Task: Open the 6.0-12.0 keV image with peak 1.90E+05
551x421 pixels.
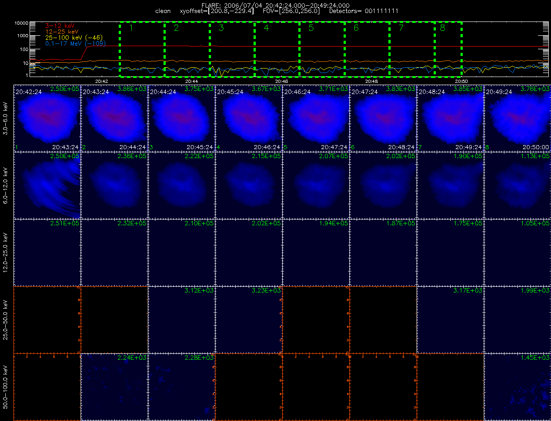Action: (x=450, y=185)
